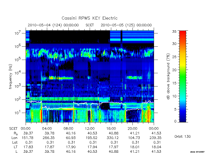Image resolution: width=205 pixels, height=153 pixels.
Task: Click the LT value 17.97
Action: coord(114,147)
